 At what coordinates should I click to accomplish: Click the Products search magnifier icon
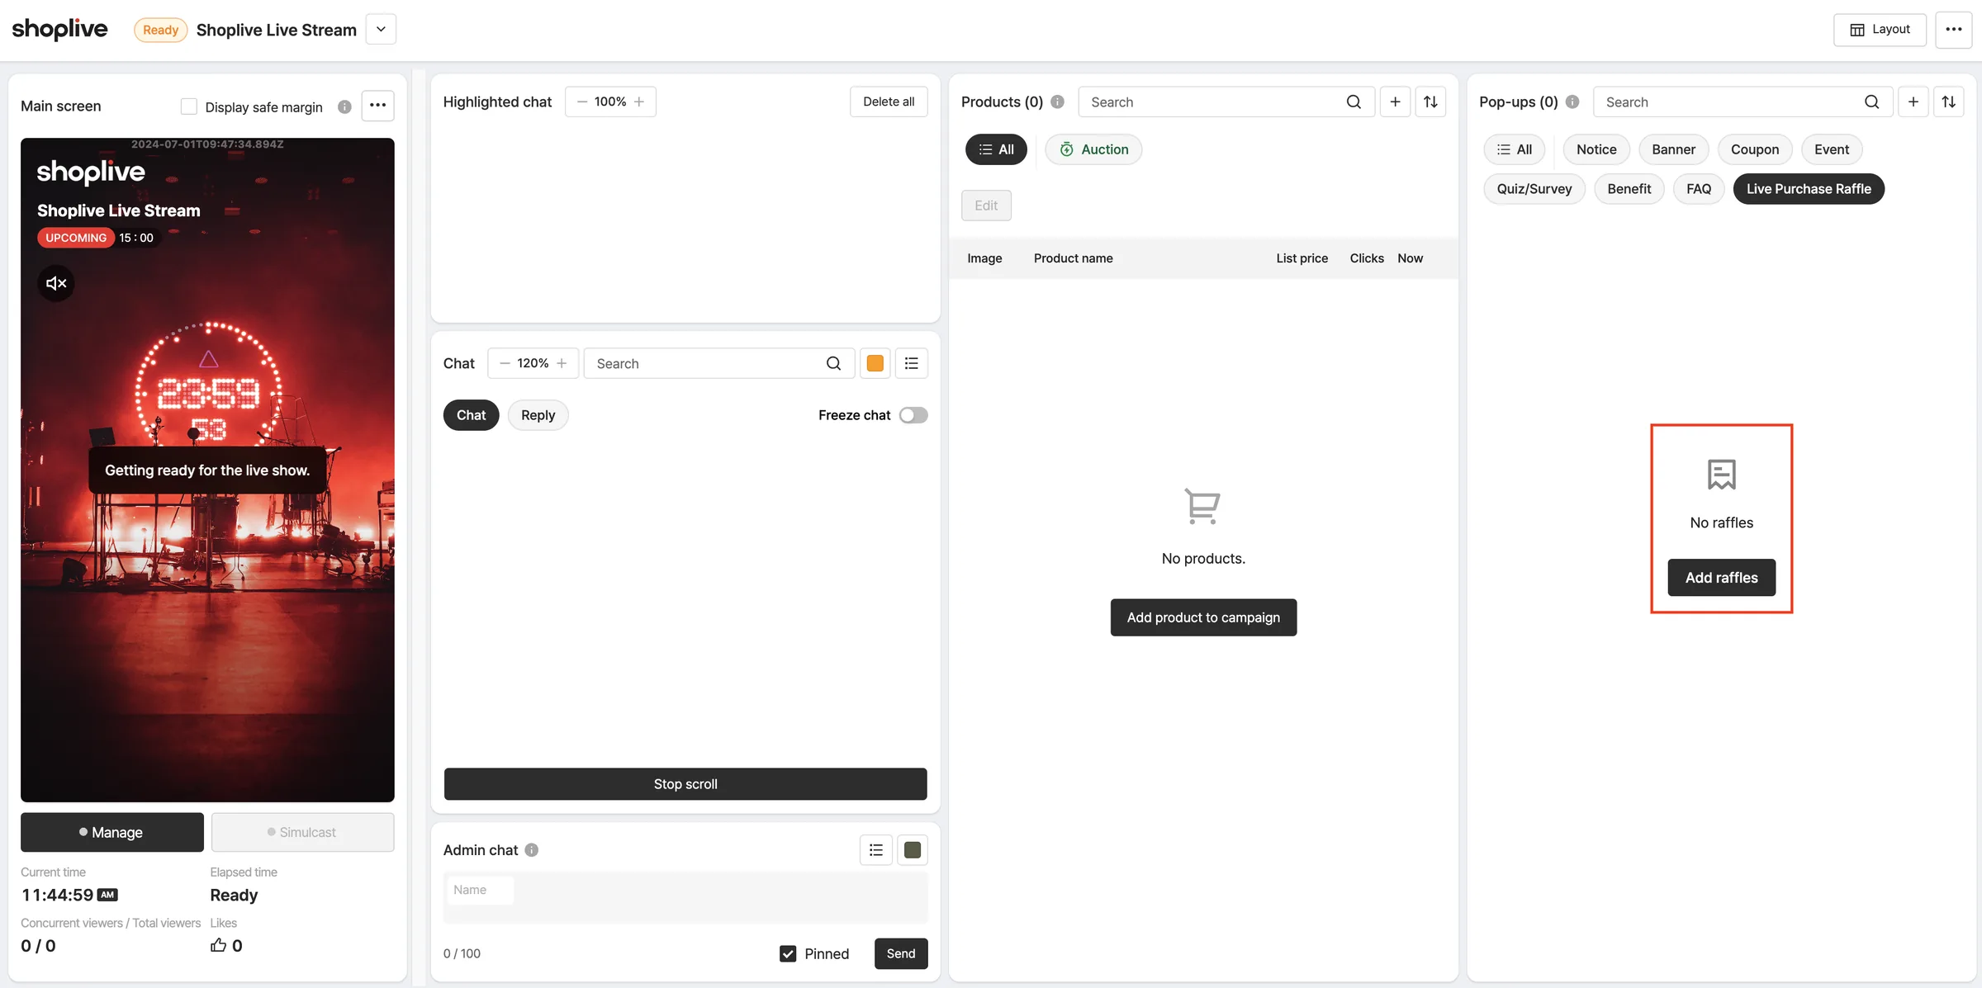point(1354,102)
